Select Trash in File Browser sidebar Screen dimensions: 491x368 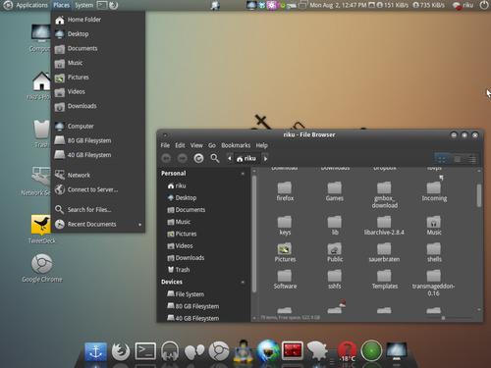click(x=179, y=270)
